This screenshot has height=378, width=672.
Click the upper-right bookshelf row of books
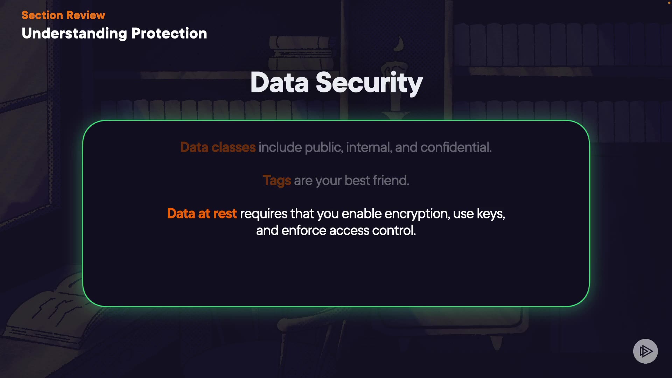click(x=560, y=45)
